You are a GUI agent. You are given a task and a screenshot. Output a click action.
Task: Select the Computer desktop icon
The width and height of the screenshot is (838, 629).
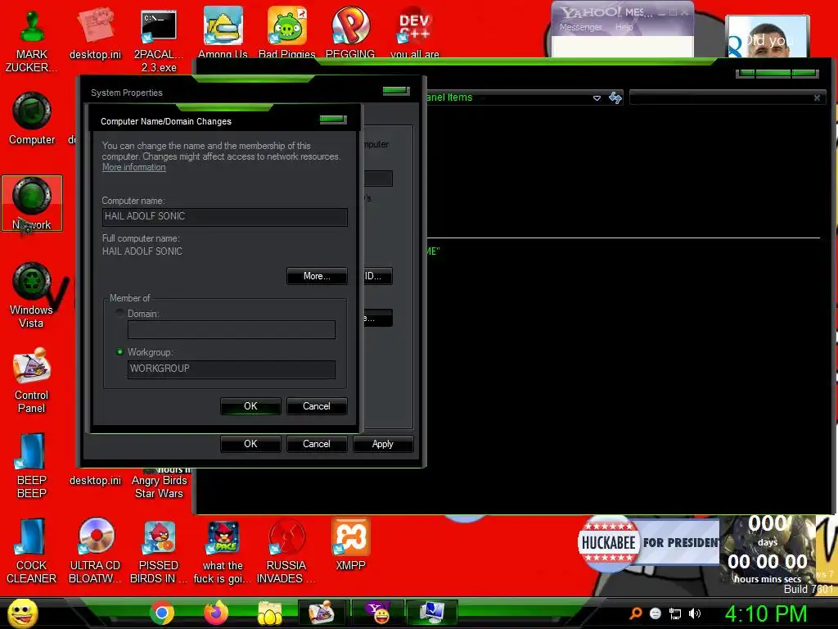tap(32, 119)
